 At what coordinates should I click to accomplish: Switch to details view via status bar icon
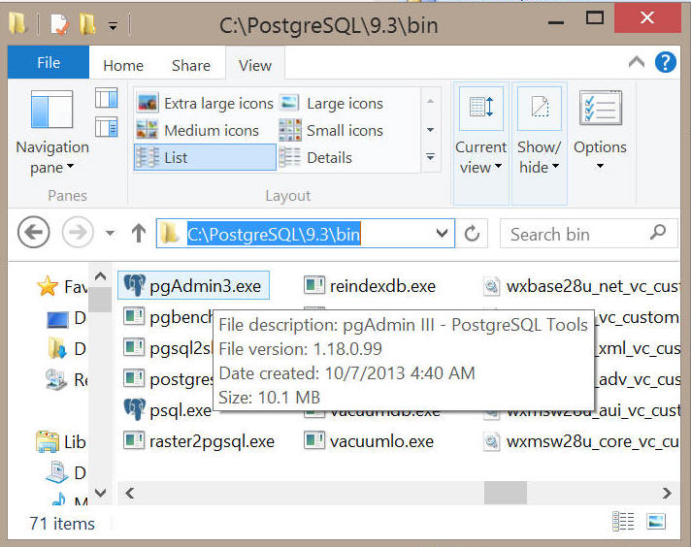pyautogui.click(x=623, y=522)
